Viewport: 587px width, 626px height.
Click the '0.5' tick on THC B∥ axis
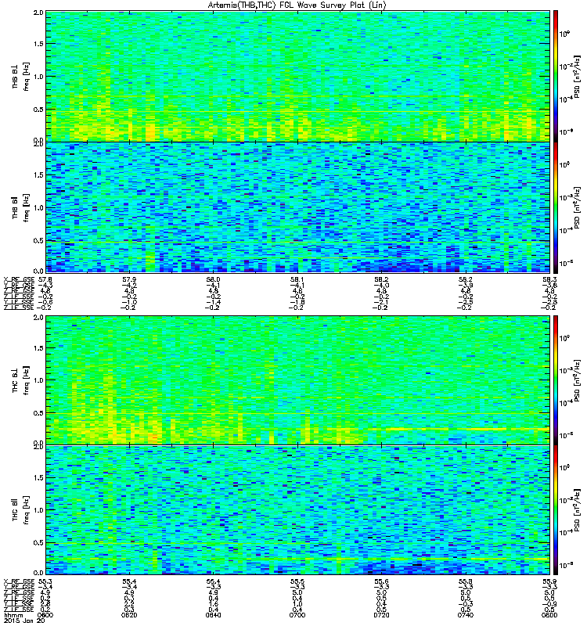[38, 542]
